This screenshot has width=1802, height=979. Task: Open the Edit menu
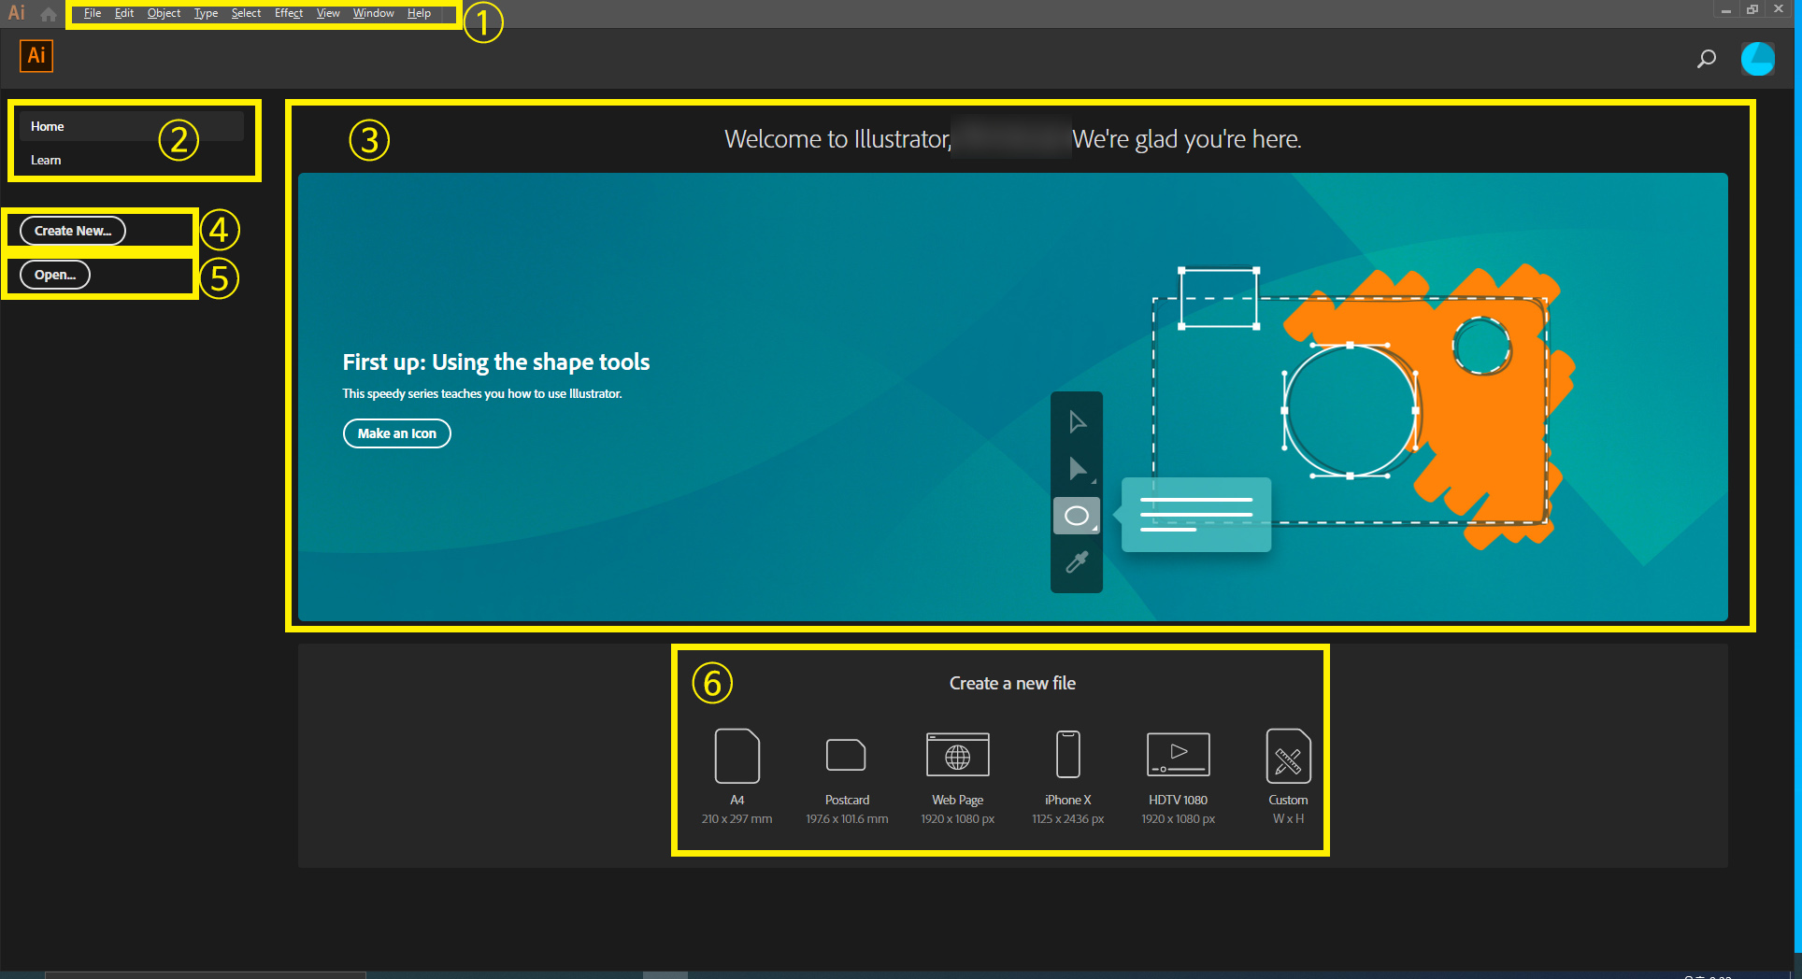tap(124, 13)
